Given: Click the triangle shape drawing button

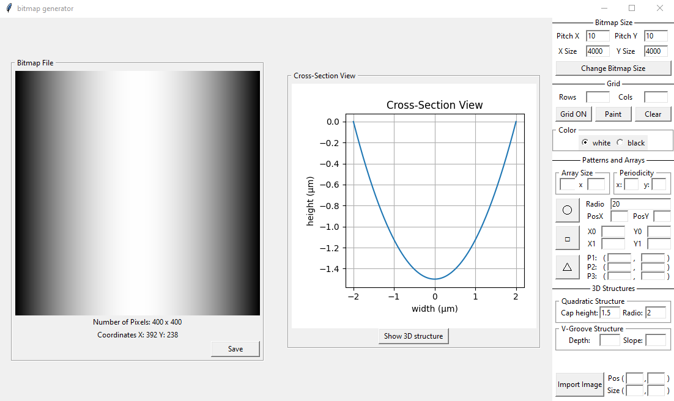Looking at the screenshot, I should point(568,267).
